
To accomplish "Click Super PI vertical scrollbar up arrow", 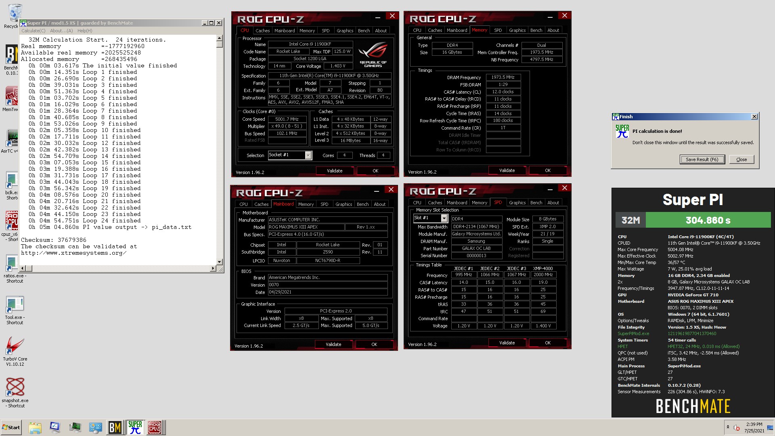I will (x=220, y=38).
